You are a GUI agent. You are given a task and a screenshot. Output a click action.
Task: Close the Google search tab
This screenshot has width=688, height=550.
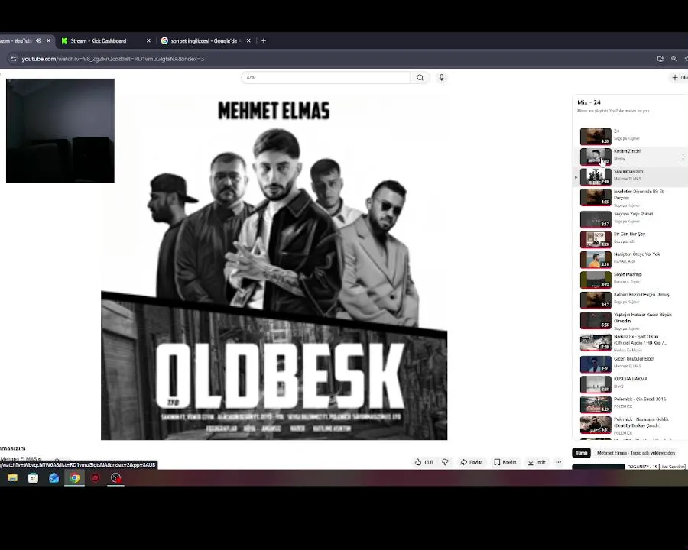[248, 40]
